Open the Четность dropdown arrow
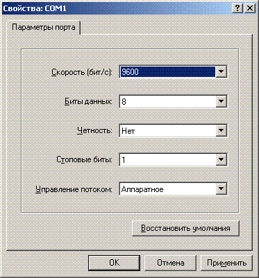 [x=222, y=130]
